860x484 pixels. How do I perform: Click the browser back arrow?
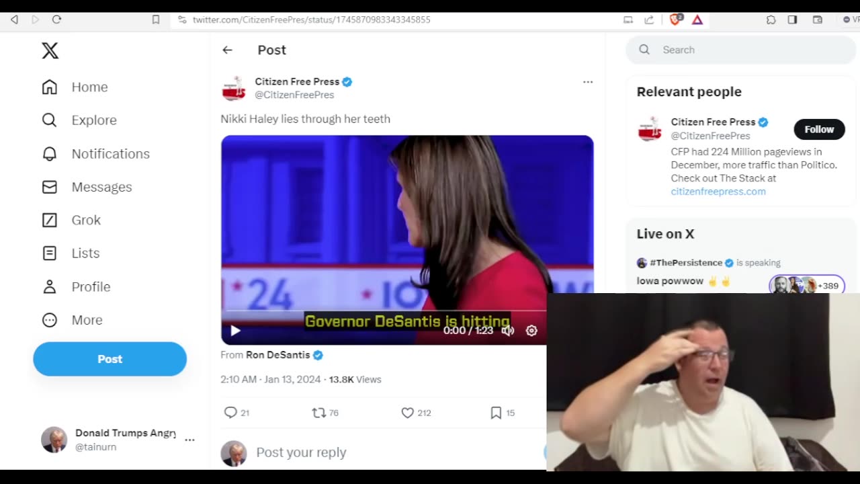pyautogui.click(x=14, y=19)
